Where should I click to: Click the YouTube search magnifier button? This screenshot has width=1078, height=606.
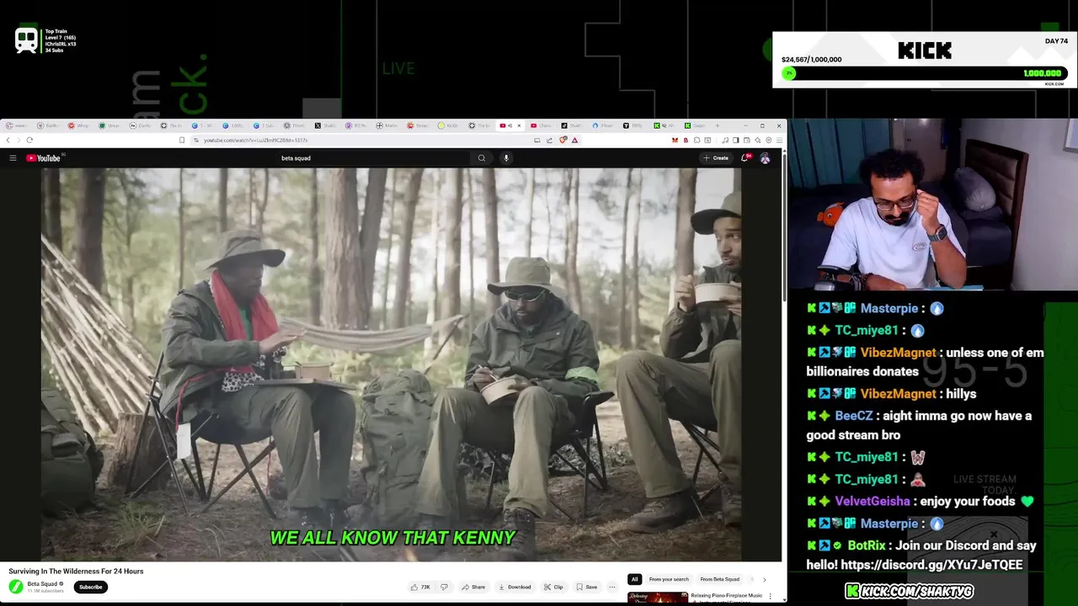point(482,158)
